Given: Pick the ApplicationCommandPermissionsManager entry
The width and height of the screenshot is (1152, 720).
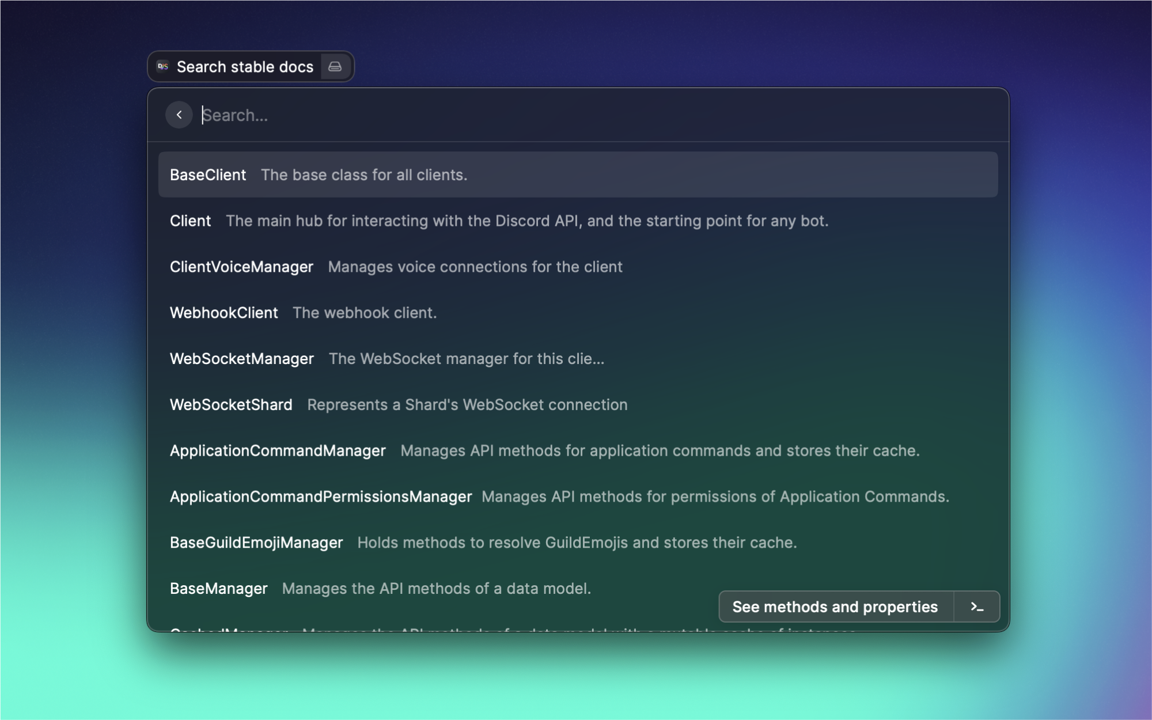Looking at the screenshot, I should point(321,497).
